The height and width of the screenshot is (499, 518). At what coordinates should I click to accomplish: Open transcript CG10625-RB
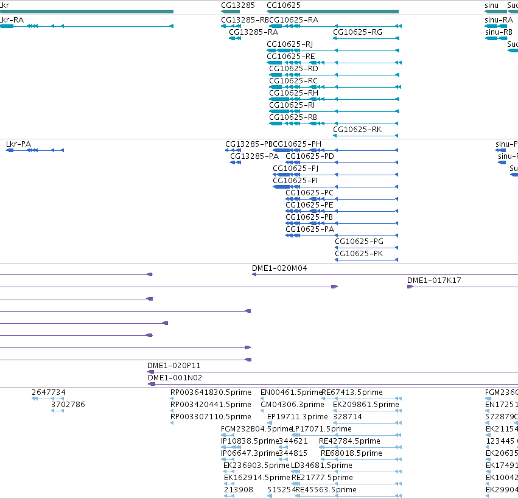click(293, 118)
